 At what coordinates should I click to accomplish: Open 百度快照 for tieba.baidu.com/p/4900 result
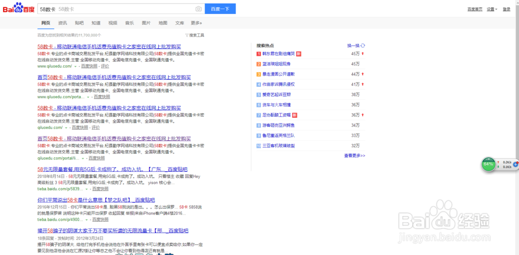tap(100, 220)
